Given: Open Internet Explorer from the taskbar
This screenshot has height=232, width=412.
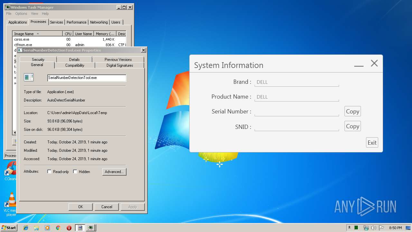Looking at the screenshot, I should click(x=26, y=228).
